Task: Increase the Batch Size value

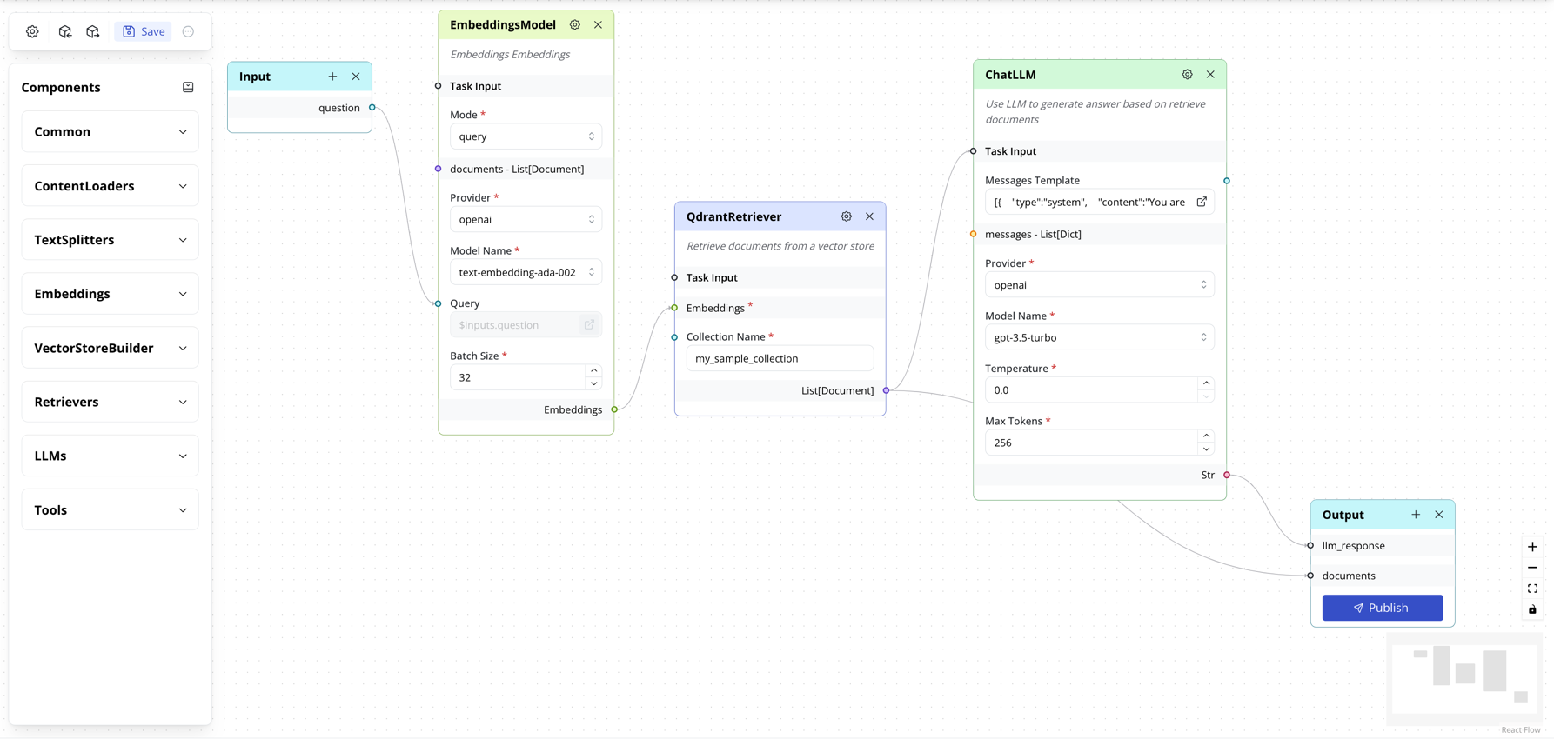Action: (x=594, y=371)
